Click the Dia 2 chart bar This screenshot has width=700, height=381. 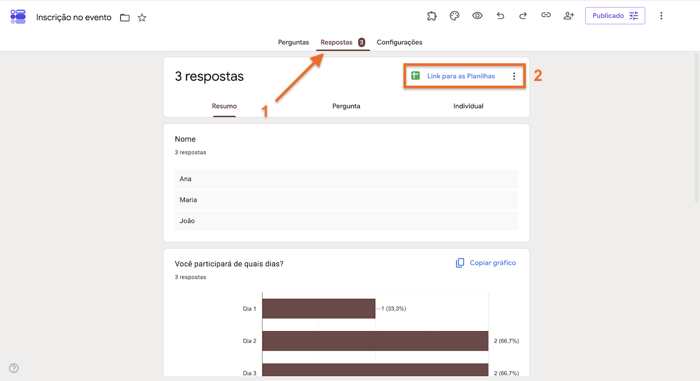[x=375, y=341]
